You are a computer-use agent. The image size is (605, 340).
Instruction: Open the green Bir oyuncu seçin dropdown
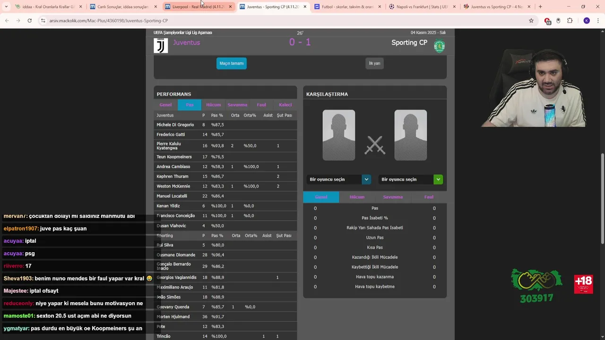point(410,179)
